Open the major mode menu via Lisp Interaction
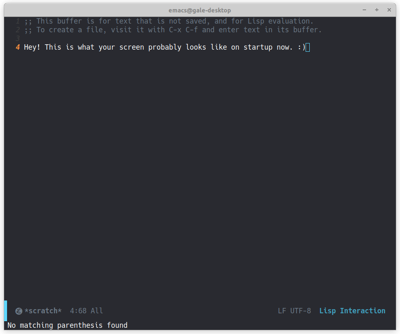The height and width of the screenshot is (334, 400). click(x=352, y=311)
